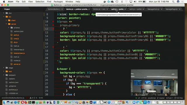Expand the client folder chevron

6,20
